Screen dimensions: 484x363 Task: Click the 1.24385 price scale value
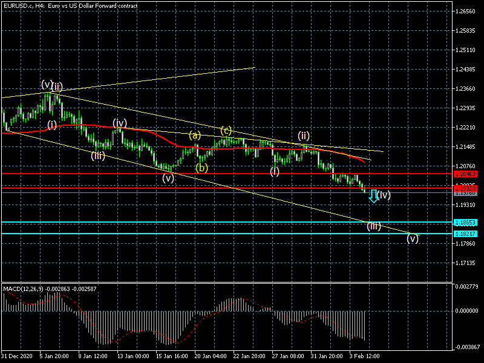[x=465, y=70]
